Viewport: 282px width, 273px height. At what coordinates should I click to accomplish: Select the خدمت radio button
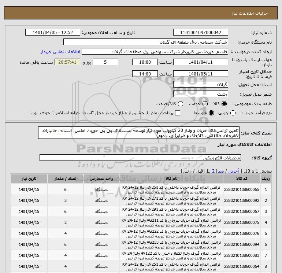point(205,104)
